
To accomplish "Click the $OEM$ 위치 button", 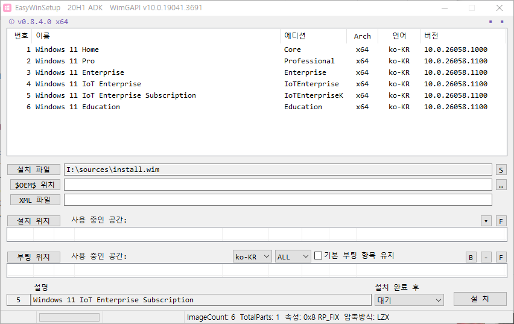I will 35,185.
